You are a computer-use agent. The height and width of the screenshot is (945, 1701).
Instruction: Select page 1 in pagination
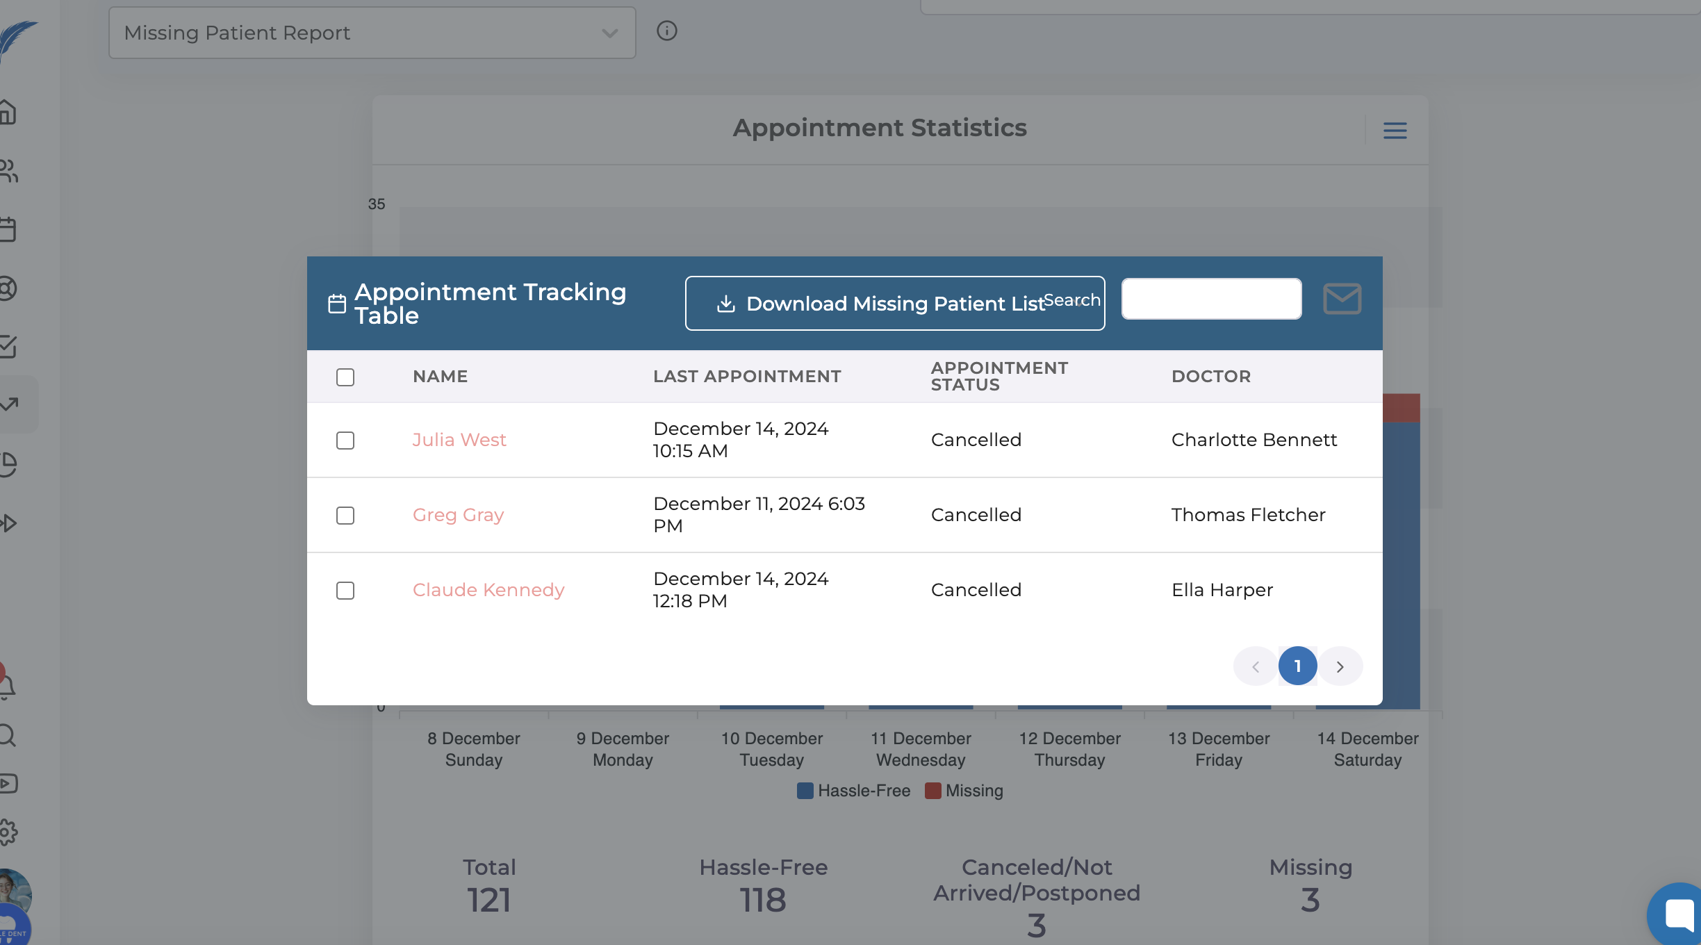click(x=1297, y=666)
